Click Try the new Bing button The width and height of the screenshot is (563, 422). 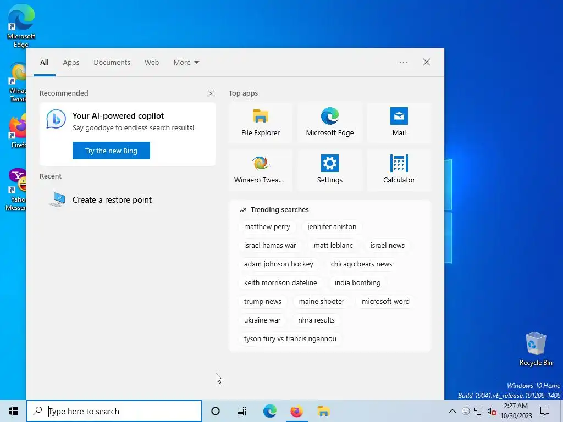tap(111, 151)
